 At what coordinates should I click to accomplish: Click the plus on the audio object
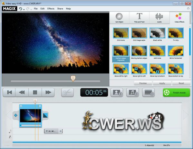[x=61, y=131]
